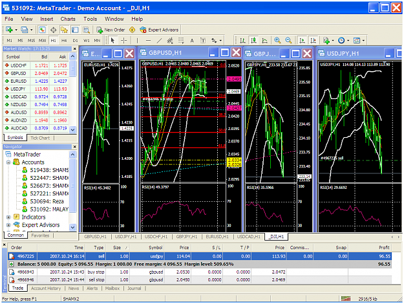The width and height of the screenshot is (404, 304).
Task: Switch to the Tick Chart tab
Action: click(40, 138)
